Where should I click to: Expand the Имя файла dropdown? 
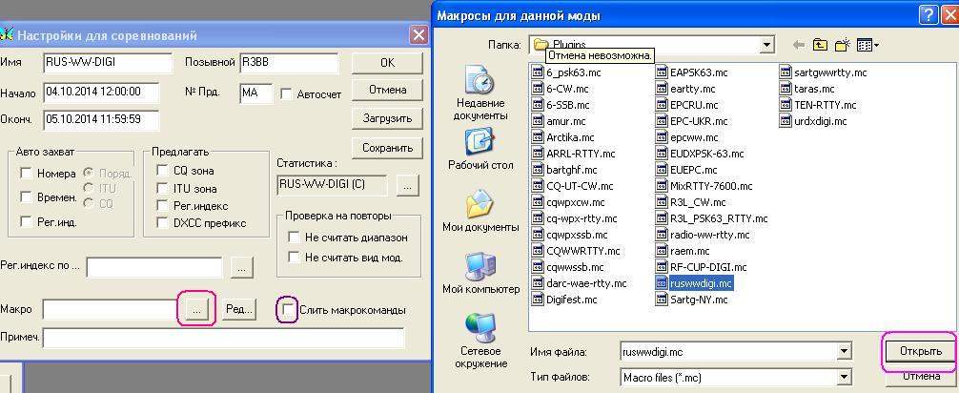pos(843,352)
